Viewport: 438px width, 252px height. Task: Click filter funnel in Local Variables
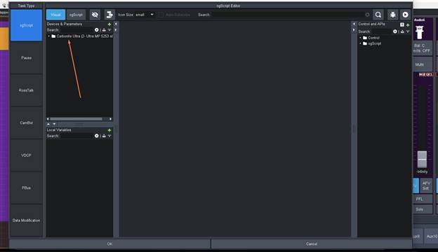[x=109, y=136]
